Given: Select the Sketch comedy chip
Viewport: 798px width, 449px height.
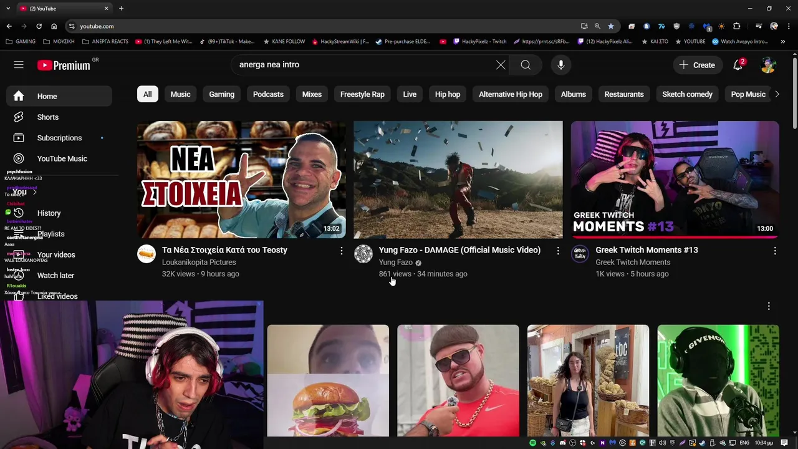Looking at the screenshot, I should [687, 94].
